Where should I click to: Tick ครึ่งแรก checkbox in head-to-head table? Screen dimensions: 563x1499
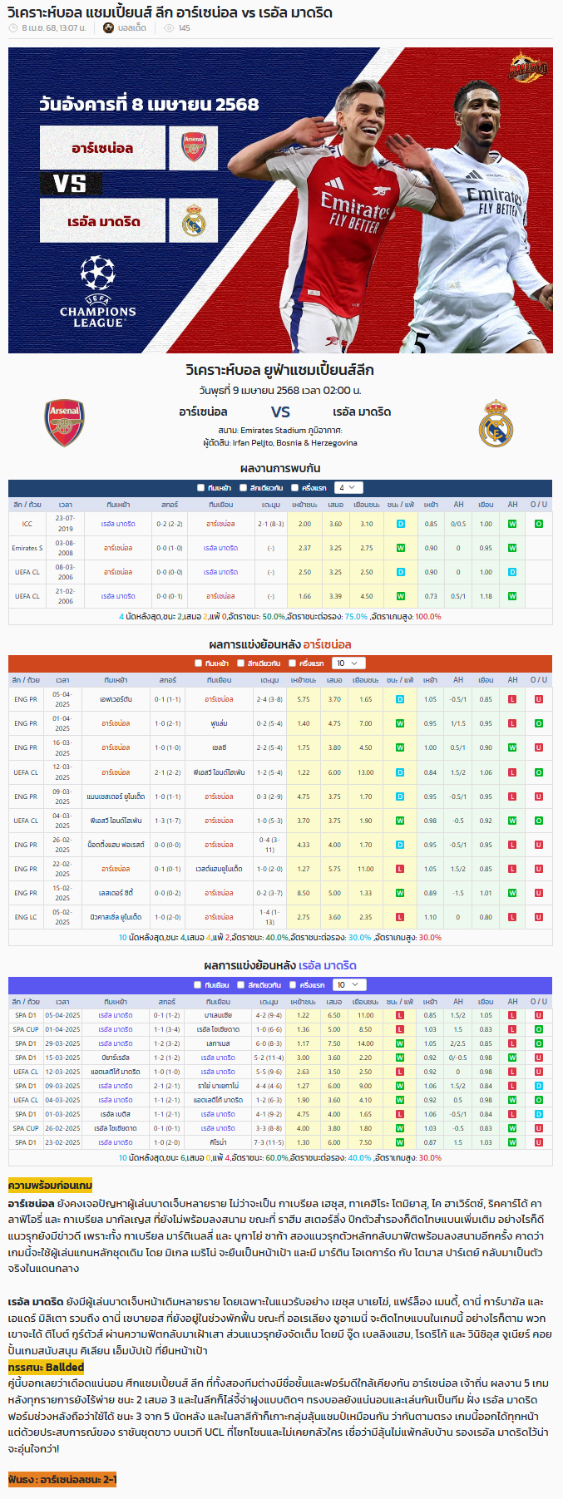pyautogui.click(x=294, y=488)
